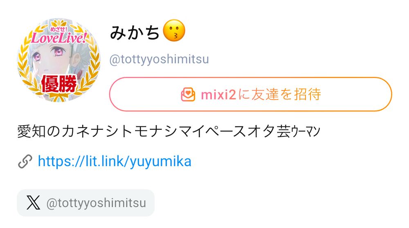Tap the mixi2に友達を招待 invite button

tap(251, 94)
